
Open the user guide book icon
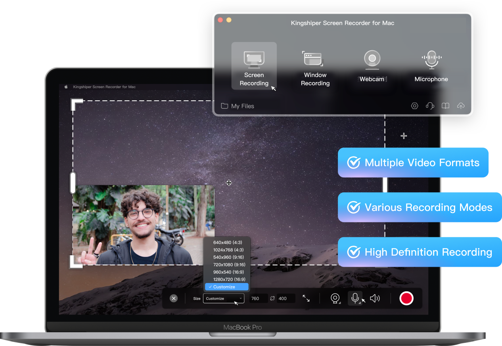(446, 106)
